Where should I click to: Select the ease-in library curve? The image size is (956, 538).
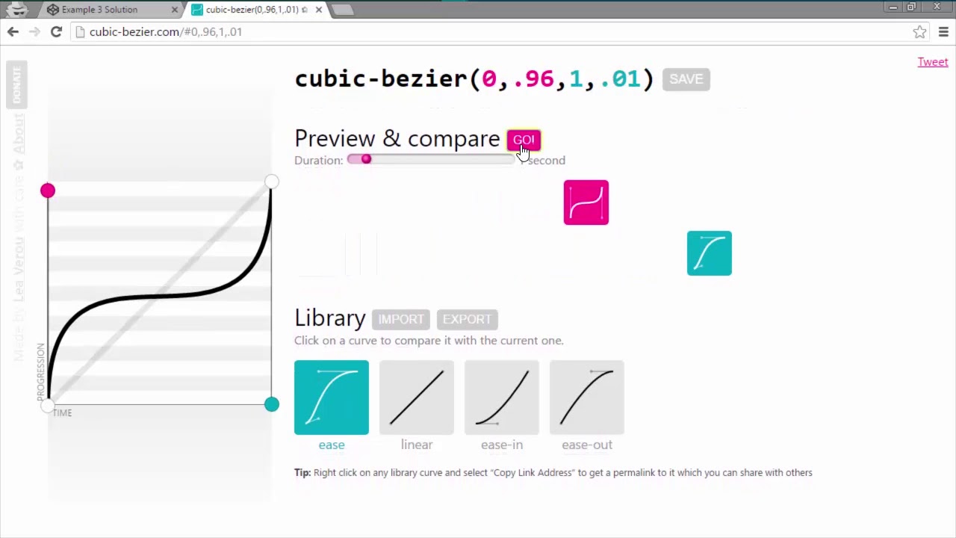click(502, 398)
